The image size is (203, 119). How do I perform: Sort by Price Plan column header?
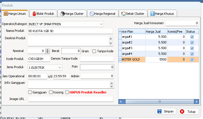click(133, 32)
